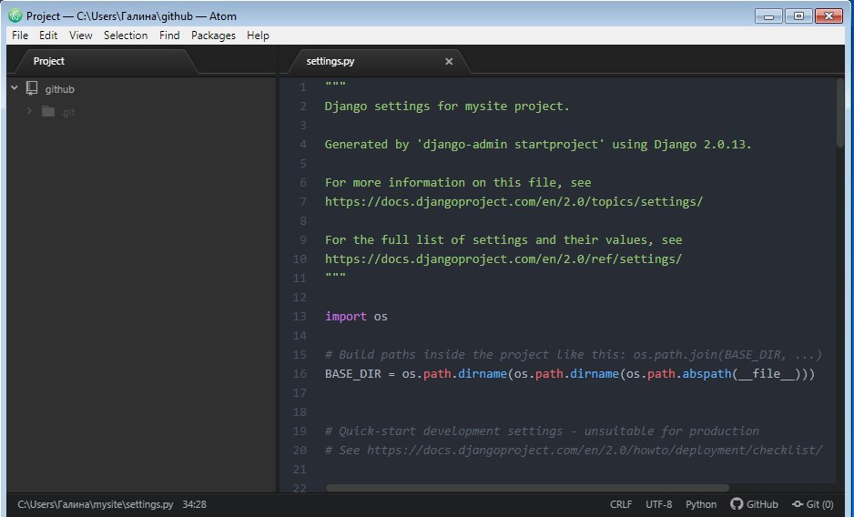Viewport: 854px width, 517px height.
Task: Click the Git commit icon in status bar
Action: click(798, 504)
